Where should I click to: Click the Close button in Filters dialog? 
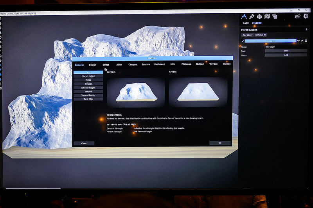tap(84, 143)
